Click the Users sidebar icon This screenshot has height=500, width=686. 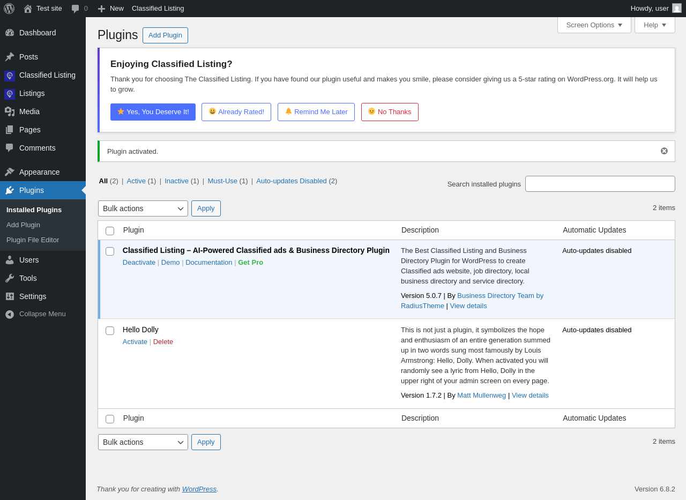pyautogui.click(x=10, y=260)
